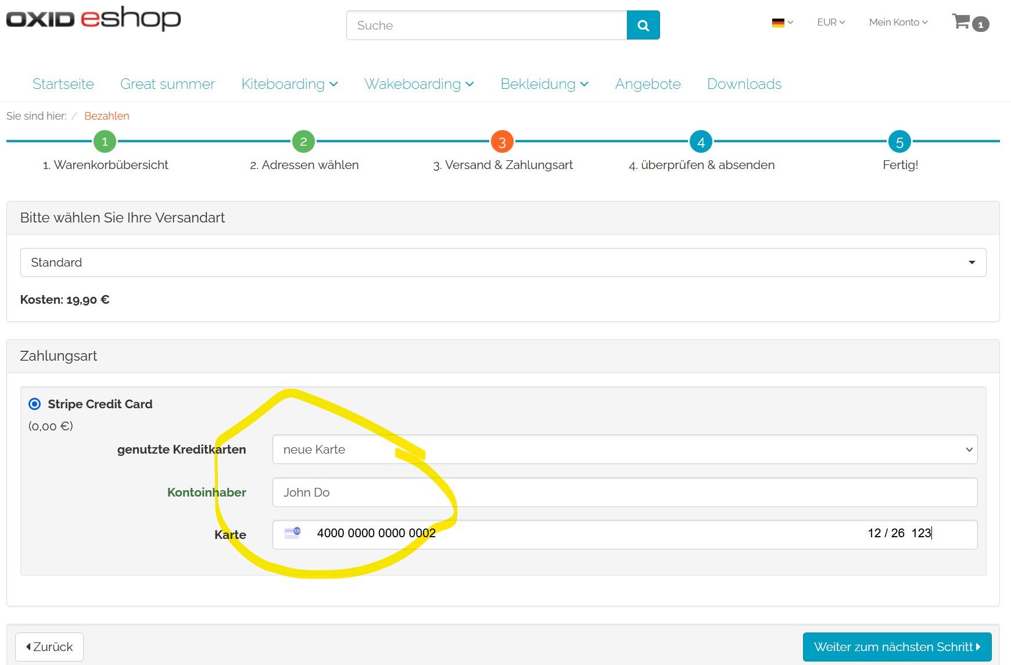Click the German flag language icon

778,23
